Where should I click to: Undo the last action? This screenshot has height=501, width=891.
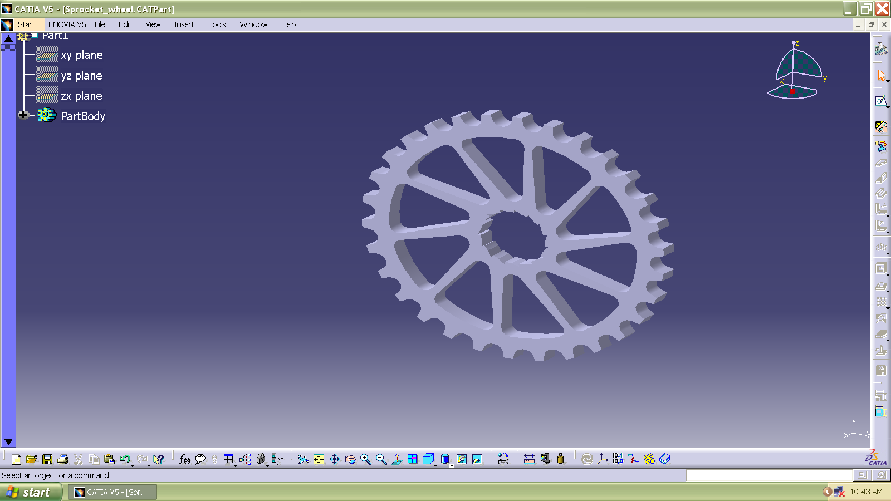click(x=125, y=459)
